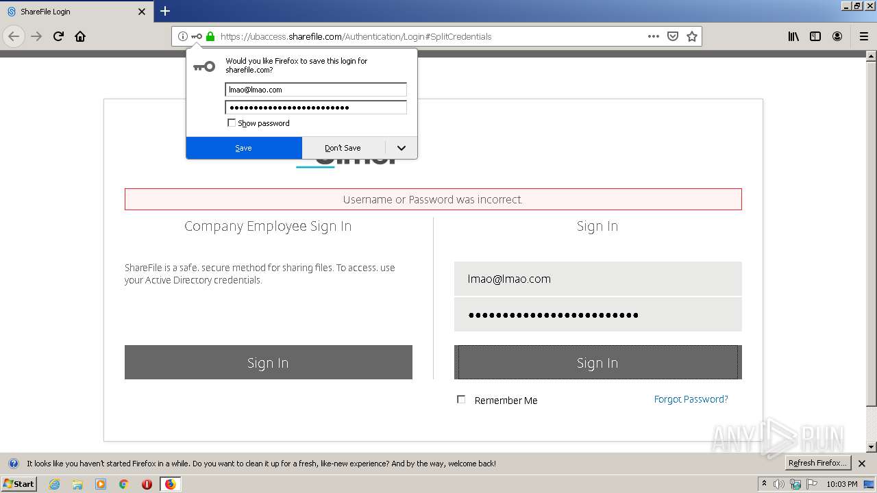Click the password field in save-login popup
This screenshot has height=493, width=877.
coord(316,108)
